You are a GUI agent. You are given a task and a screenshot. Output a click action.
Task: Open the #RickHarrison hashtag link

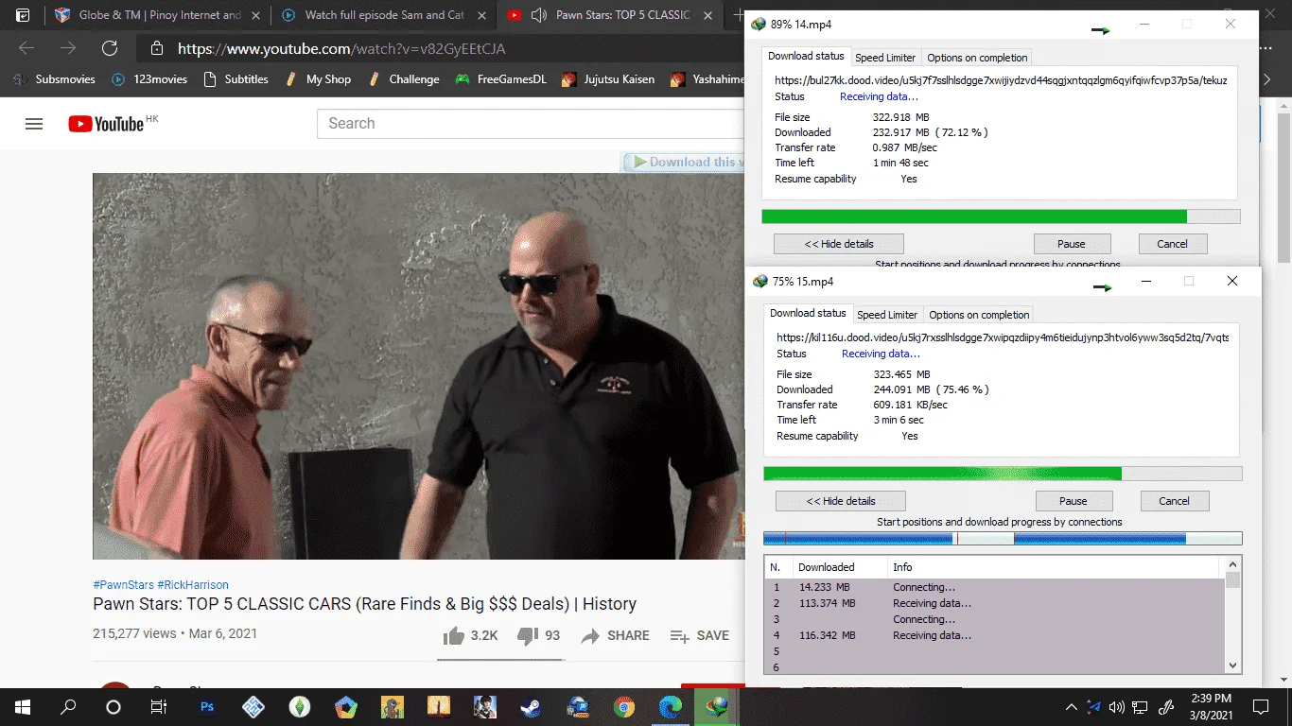[193, 585]
